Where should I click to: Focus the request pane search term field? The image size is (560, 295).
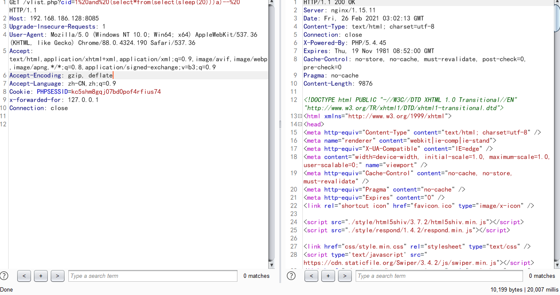[153, 276]
